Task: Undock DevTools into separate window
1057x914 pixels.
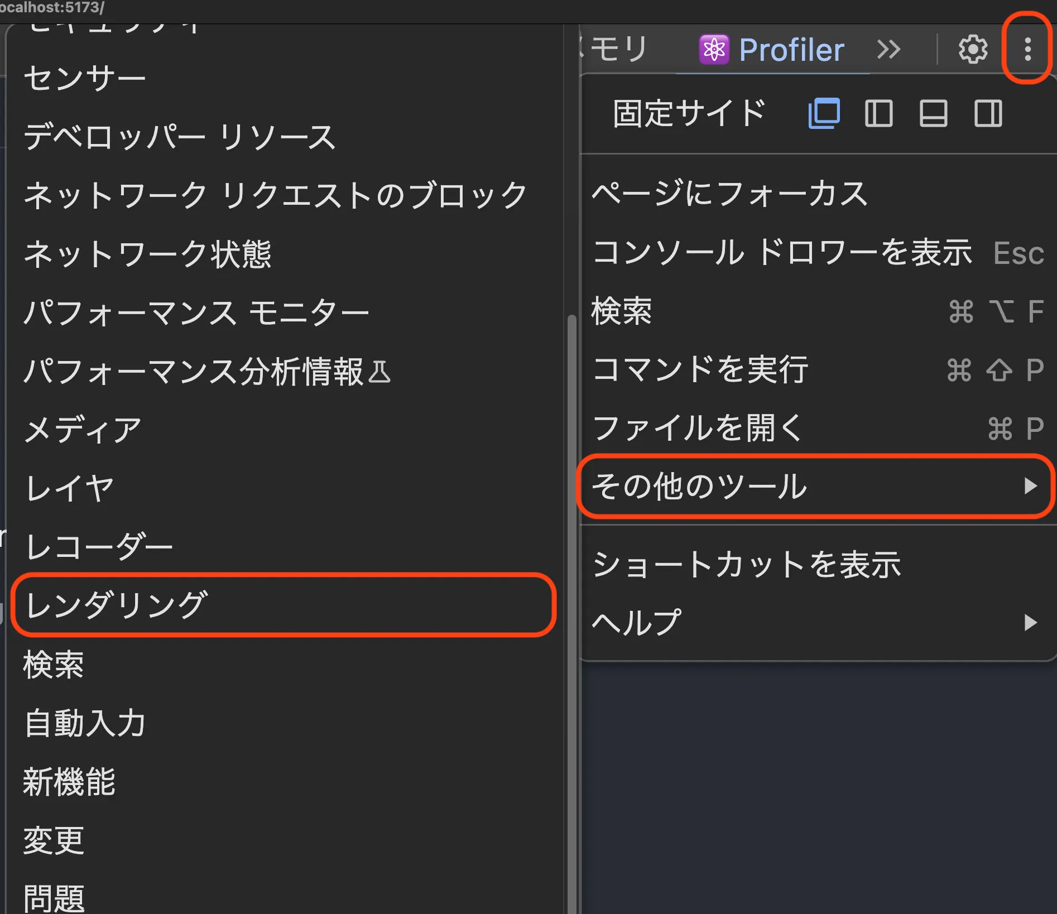Action: point(824,113)
